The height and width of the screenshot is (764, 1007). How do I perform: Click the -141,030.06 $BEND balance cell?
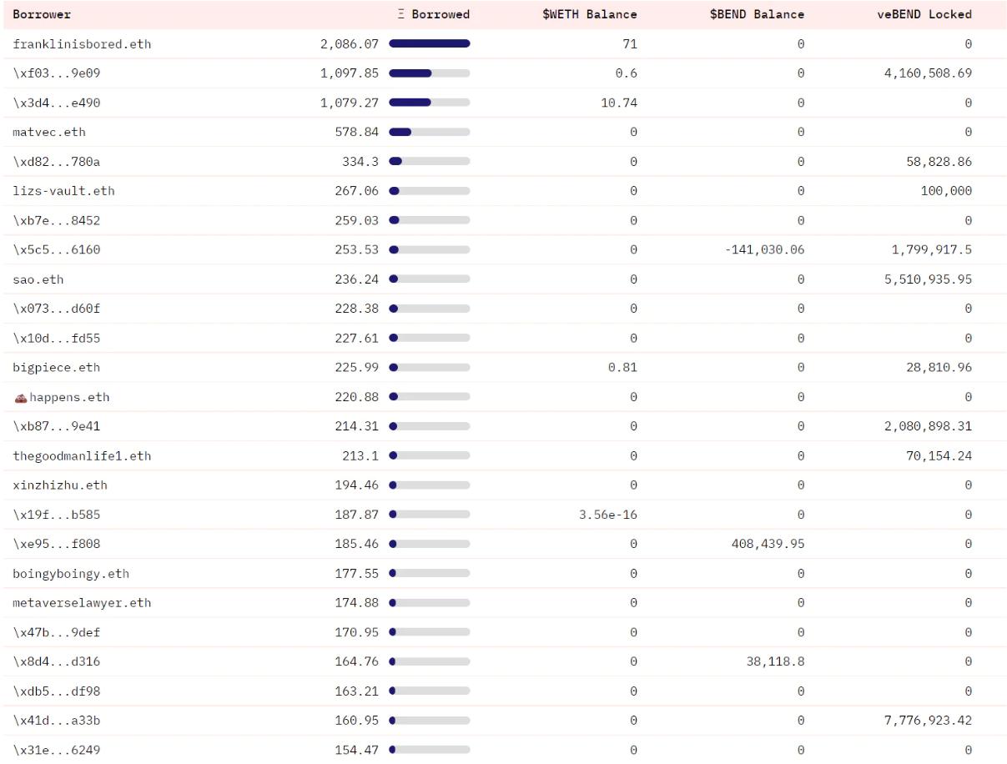click(x=764, y=250)
